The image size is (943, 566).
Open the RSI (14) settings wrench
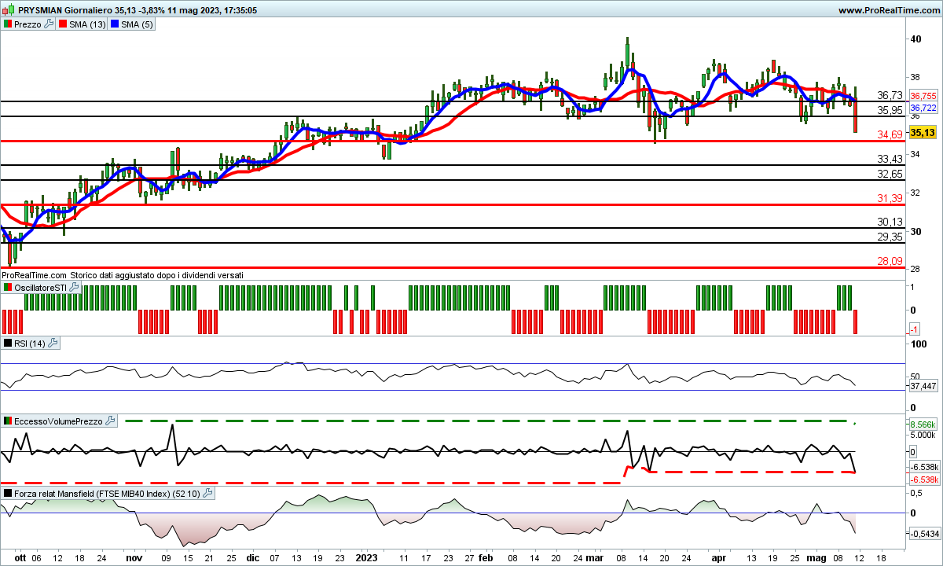coord(53,344)
